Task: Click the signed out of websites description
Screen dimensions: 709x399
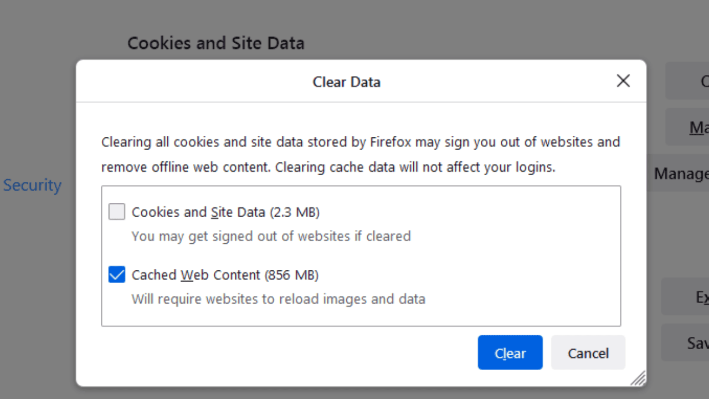Action: pyautogui.click(x=271, y=236)
